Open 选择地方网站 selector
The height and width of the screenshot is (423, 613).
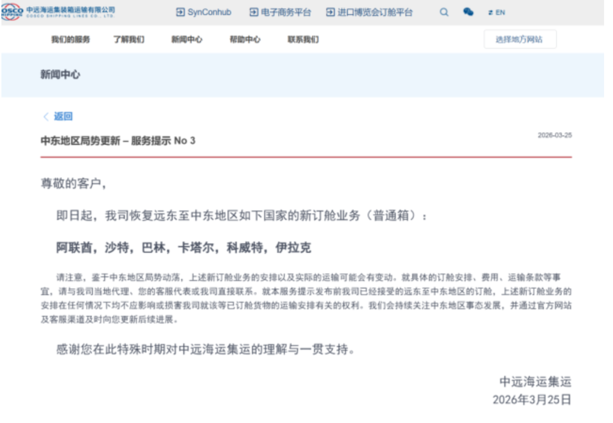pos(520,39)
